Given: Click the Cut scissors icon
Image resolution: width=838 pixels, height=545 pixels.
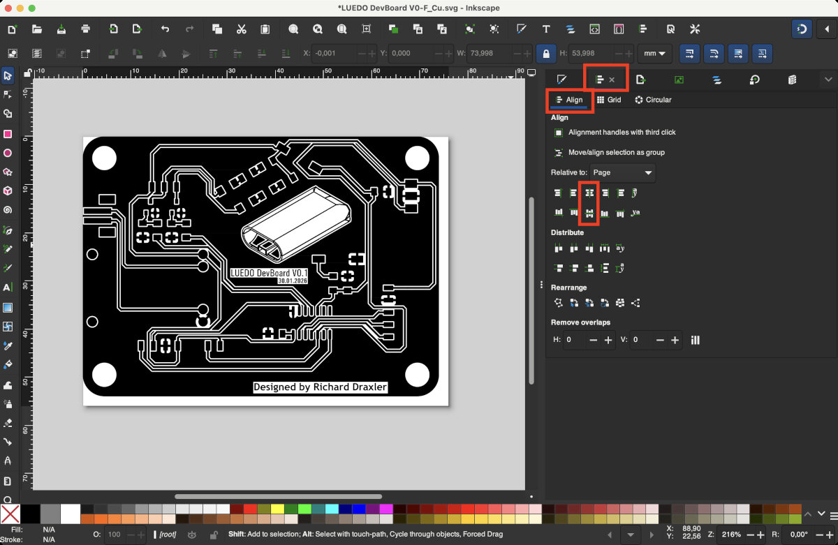Looking at the screenshot, I should tap(241, 29).
